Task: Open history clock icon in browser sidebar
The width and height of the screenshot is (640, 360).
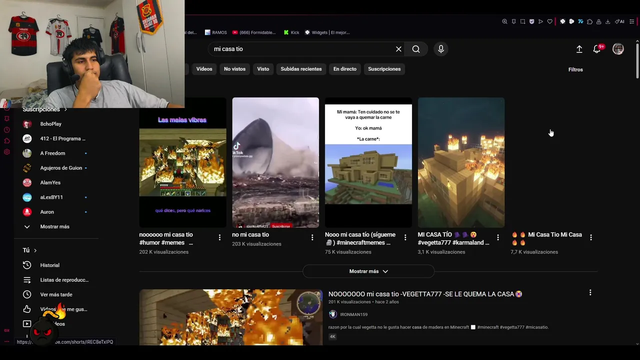Action: tap(6, 130)
